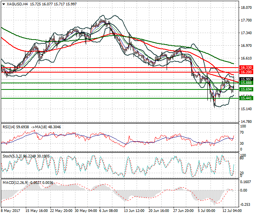Select the red 16.200 resistance level label

[246, 72]
